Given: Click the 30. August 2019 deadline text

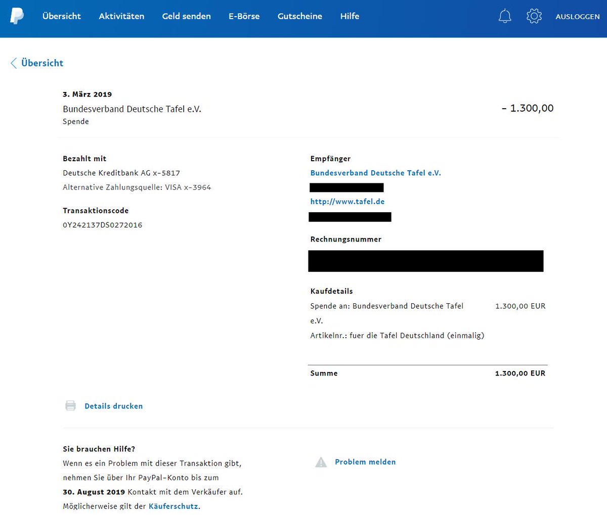Looking at the screenshot, I should (94, 492).
